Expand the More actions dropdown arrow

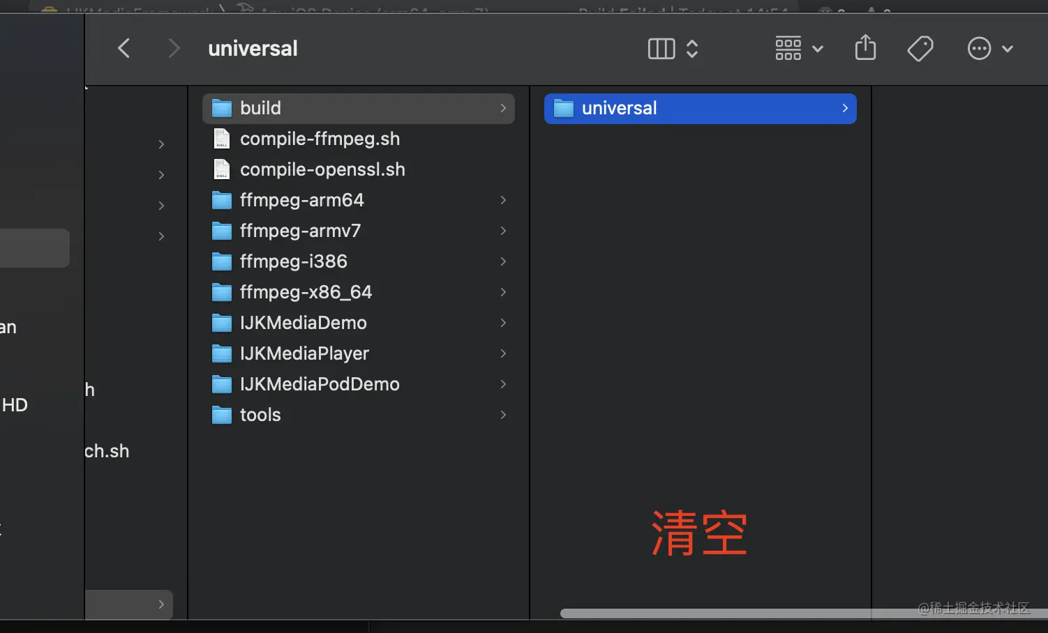point(1008,49)
